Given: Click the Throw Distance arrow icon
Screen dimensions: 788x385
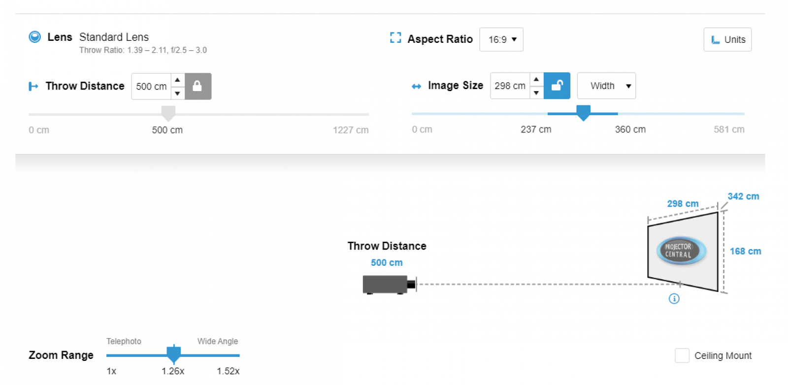Looking at the screenshot, I should click(33, 87).
